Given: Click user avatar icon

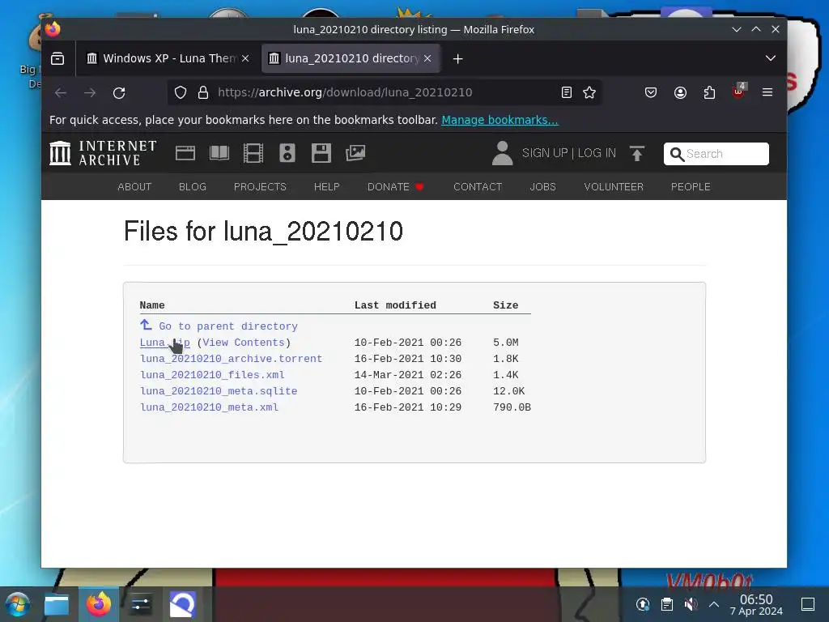Looking at the screenshot, I should (502, 153).
